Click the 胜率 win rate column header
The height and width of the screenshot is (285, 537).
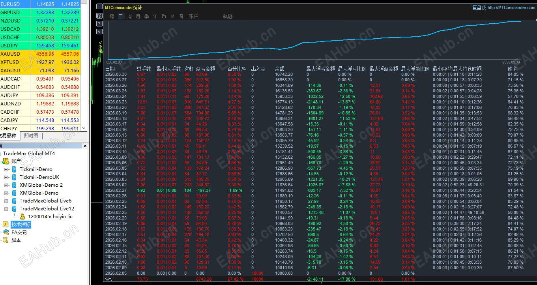click(513, 69)
